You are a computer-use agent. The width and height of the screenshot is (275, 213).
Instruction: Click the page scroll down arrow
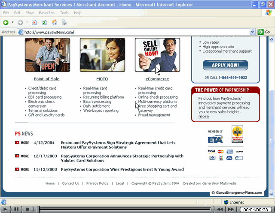(272, 194)
